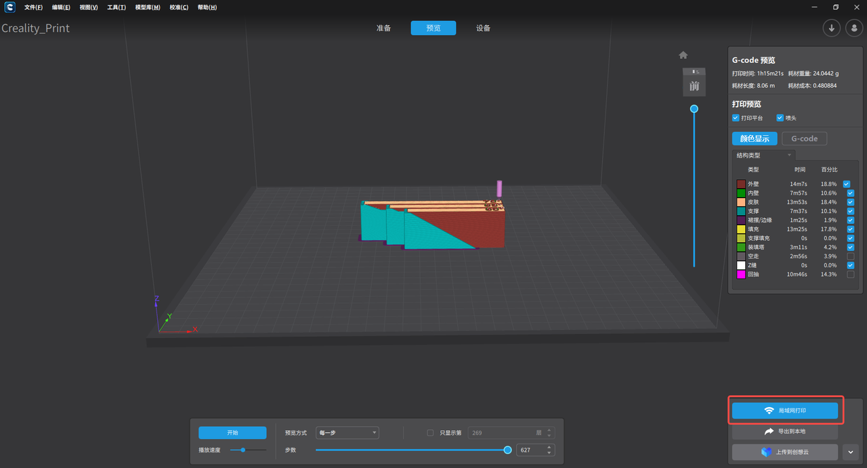The width and height of the screenshot is (867, 468).
Task: Click the 耗材成本 value 0.480884
Action: pos(825,86)
